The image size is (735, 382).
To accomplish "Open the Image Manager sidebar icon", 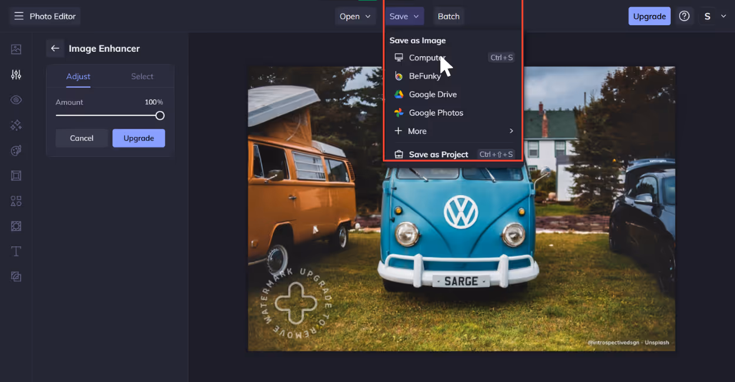I will [x=16, y=49].
